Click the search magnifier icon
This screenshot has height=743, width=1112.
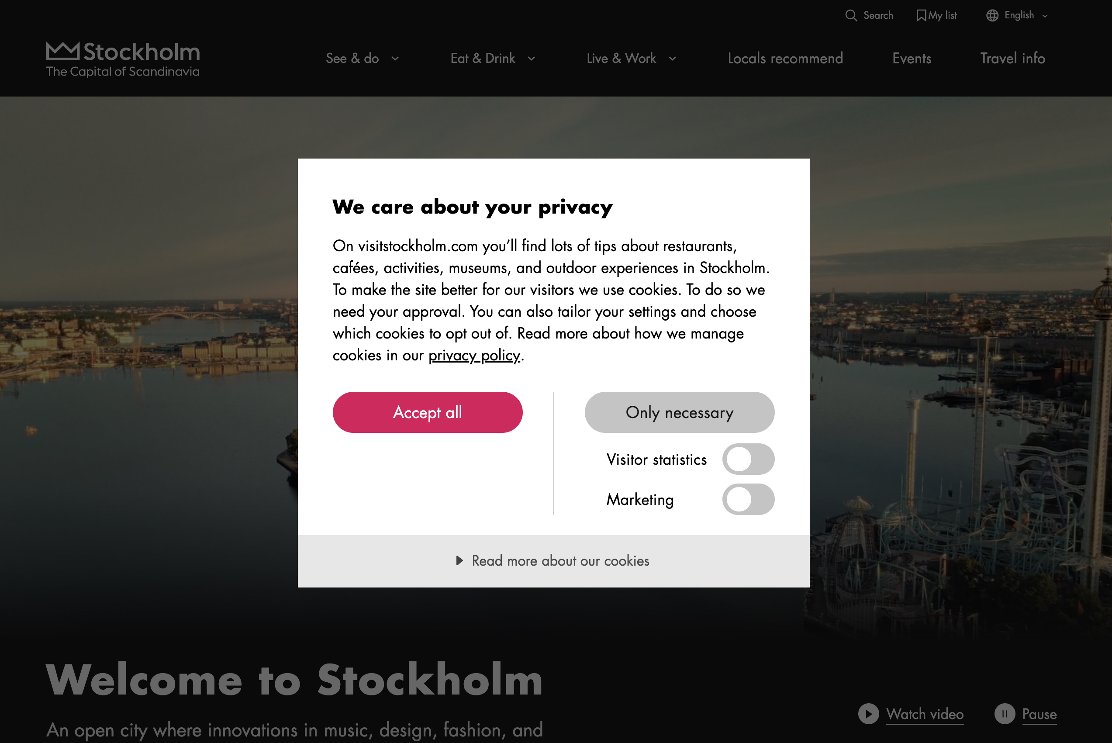click(851, 16)
